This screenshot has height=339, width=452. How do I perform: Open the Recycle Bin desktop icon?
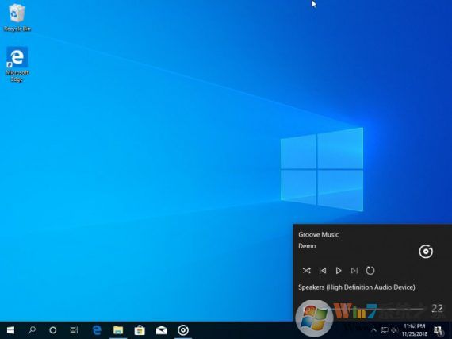click(x=17, y=17)
